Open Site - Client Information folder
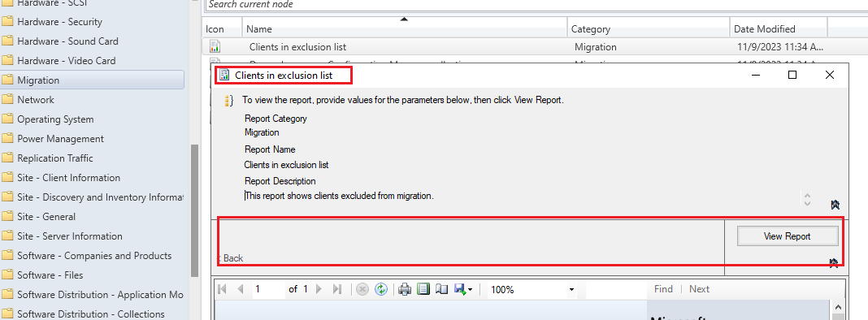868x320 pixels. tap(68, 178)
